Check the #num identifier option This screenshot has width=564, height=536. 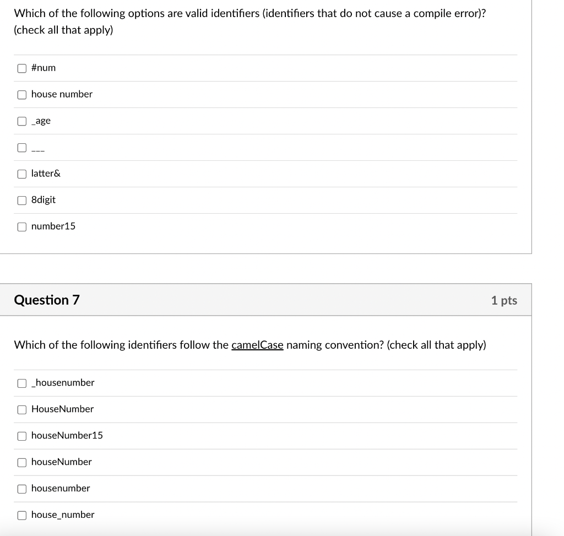(21, 68)
